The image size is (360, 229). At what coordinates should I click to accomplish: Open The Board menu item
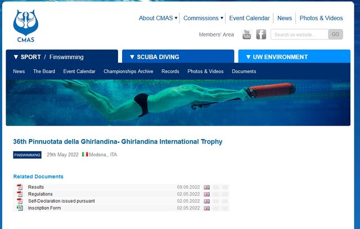(x=44, y=71)
